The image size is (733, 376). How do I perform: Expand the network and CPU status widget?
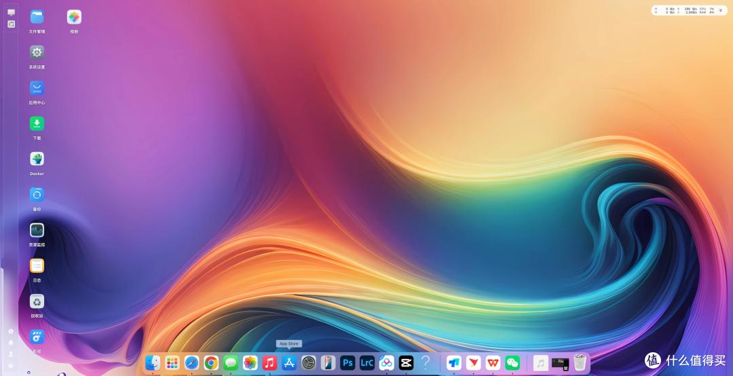coord(720,10)
